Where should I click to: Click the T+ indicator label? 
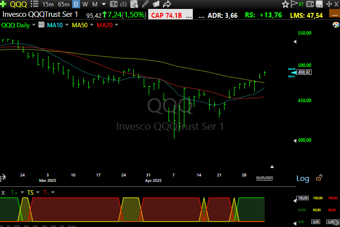pos(14,192)
